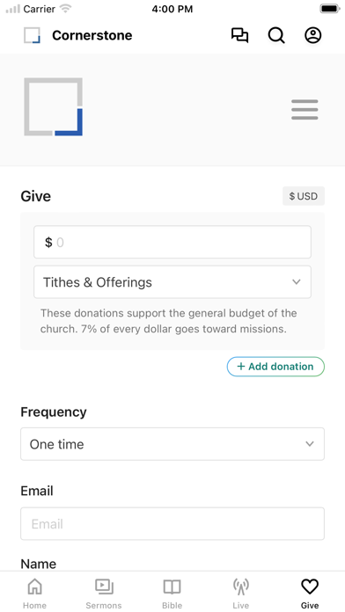Click the large square church logo

click(53, 107)
